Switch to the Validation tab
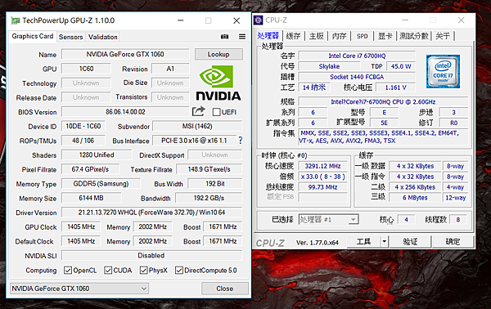This screenshot has height=309, width=491. [x=103, y=37]
